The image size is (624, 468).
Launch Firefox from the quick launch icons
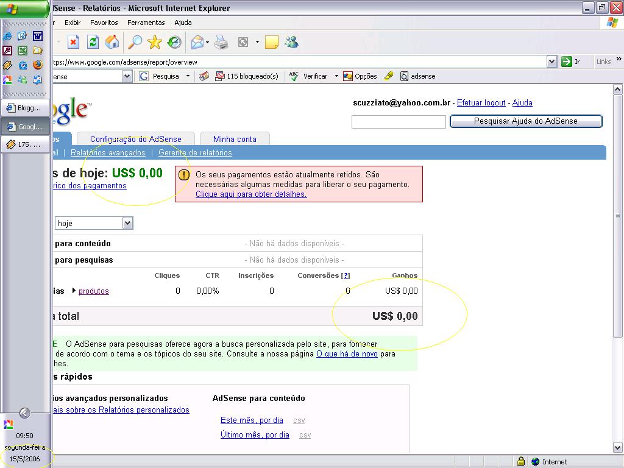coord(37,65)
